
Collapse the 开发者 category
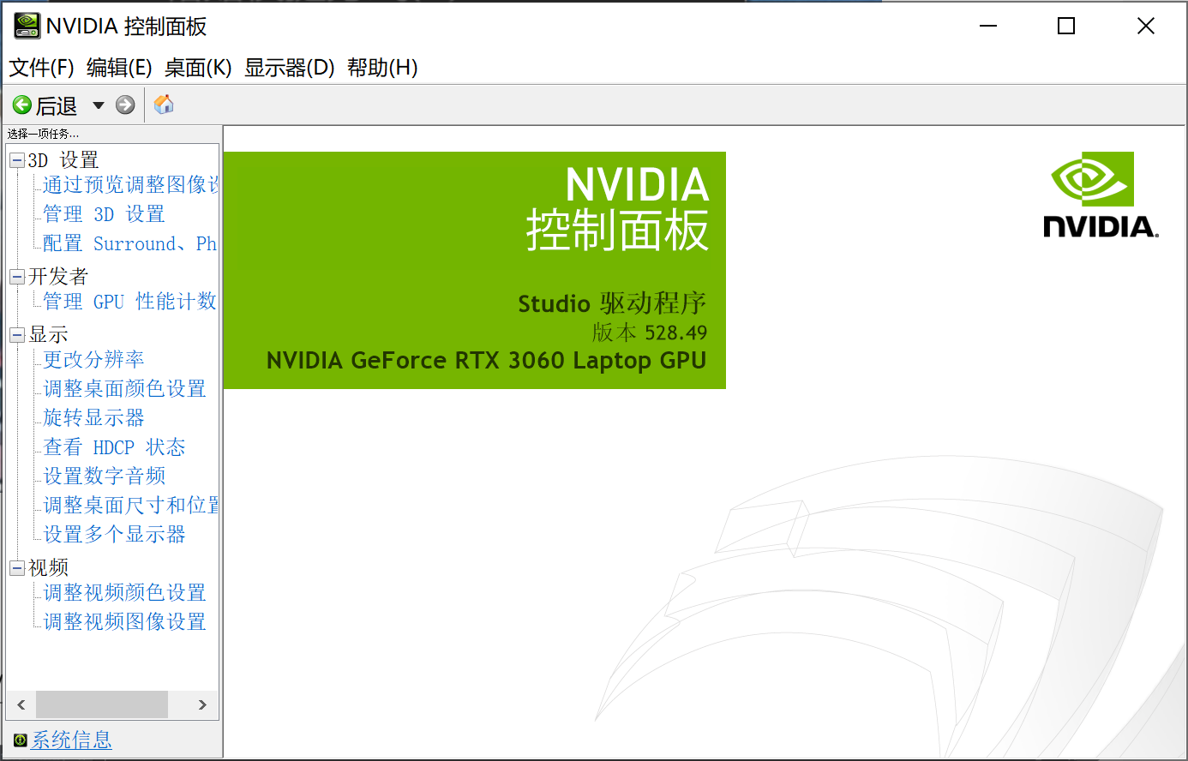(17, 276)
